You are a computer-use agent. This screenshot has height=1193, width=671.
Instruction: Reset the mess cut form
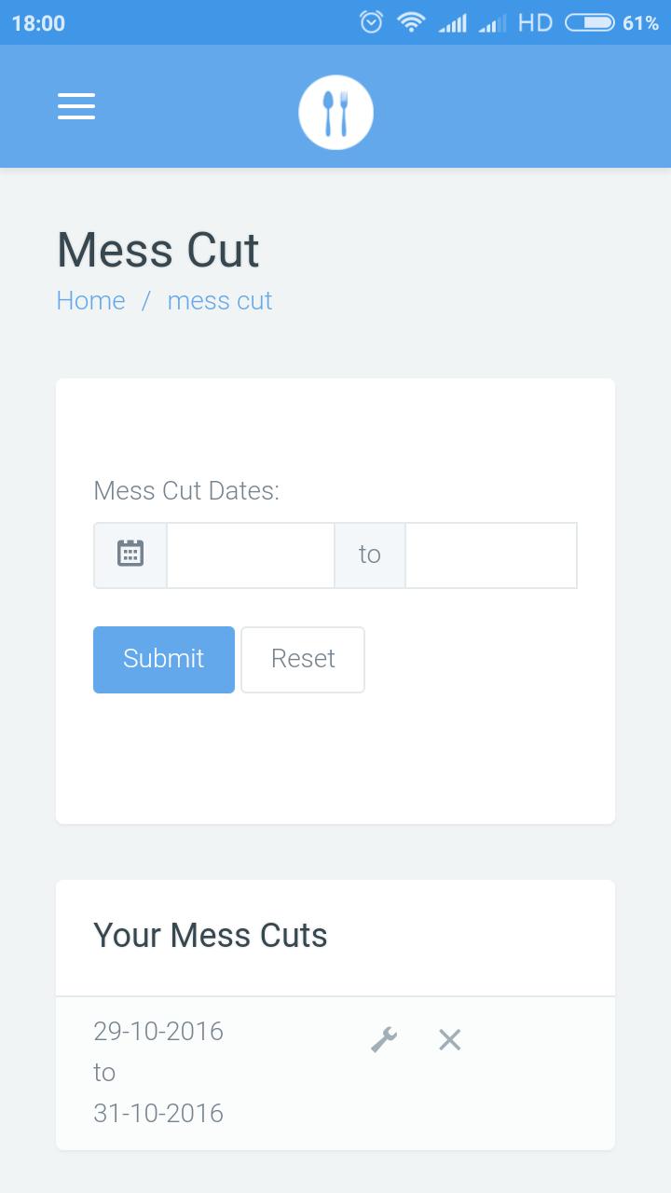point(303,659)
